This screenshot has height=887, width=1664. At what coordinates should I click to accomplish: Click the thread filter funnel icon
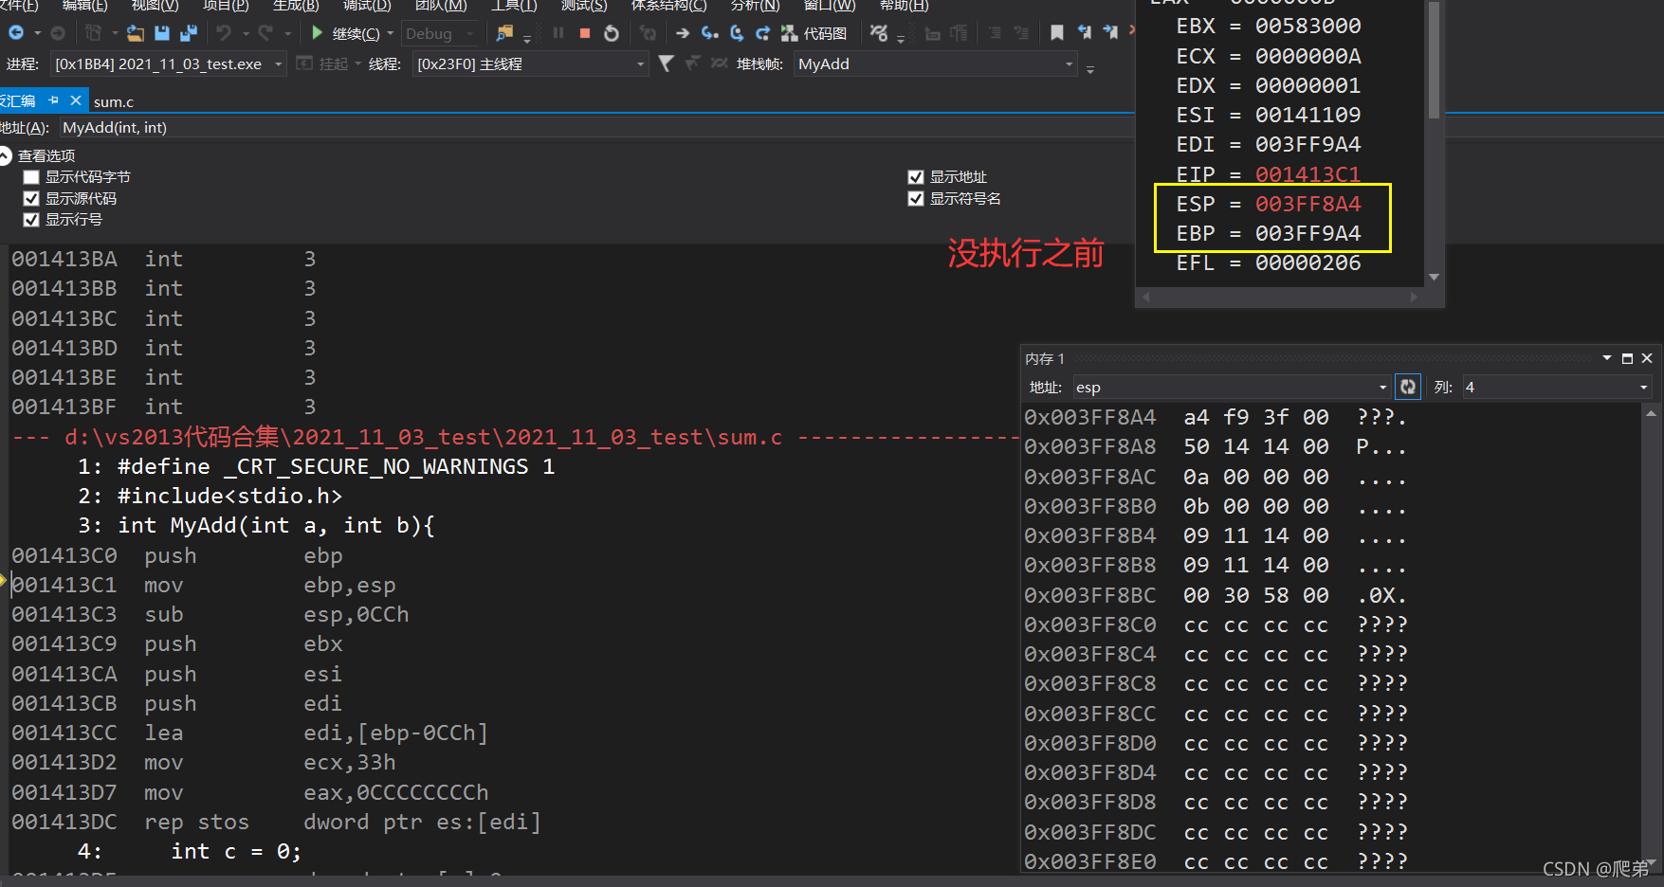[667, 63]
